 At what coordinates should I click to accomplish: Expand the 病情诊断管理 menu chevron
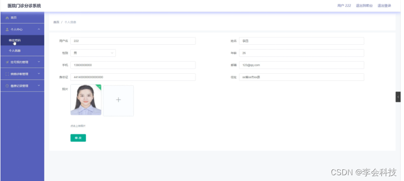pyautogui.click(x=39, y=74)
